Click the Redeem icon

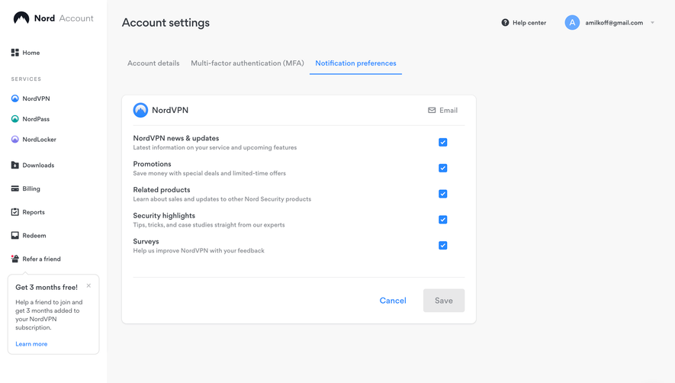click(x=15, y=235)
